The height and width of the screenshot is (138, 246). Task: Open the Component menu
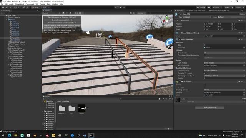pyautogui.click(x=30, y=4)
